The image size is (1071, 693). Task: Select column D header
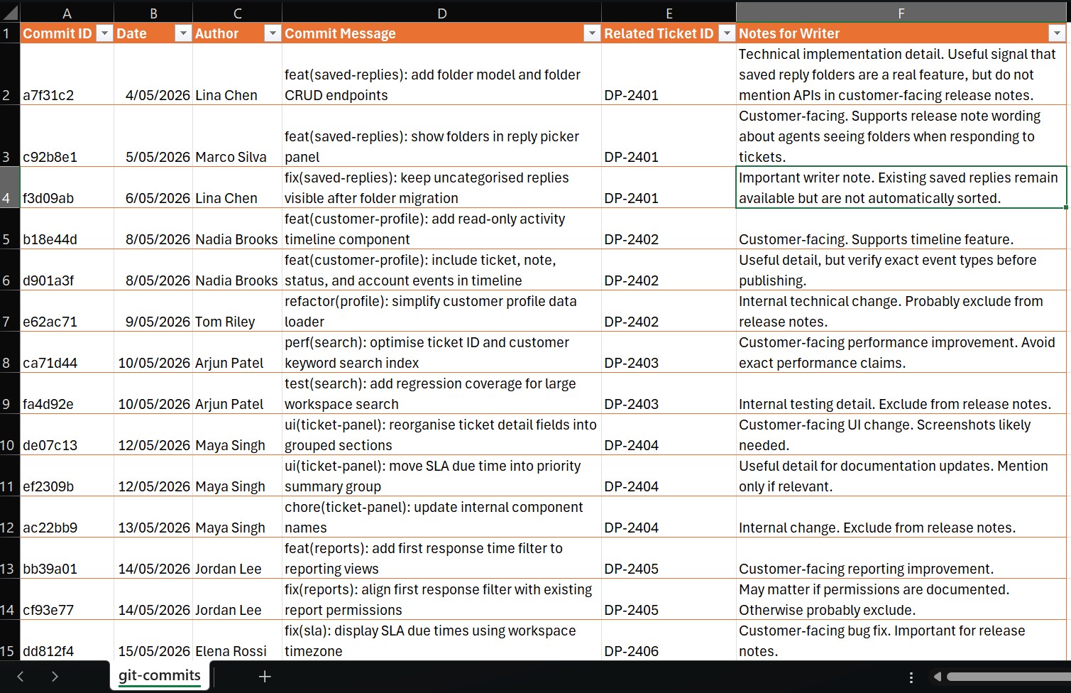441,13
